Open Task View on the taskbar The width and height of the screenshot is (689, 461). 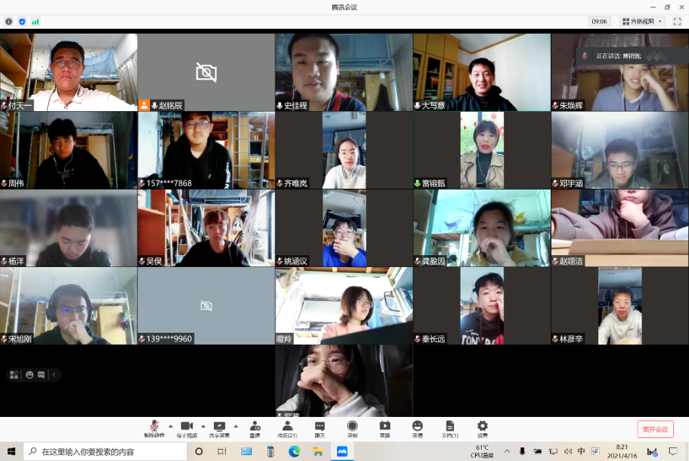(x=222, y=451)
